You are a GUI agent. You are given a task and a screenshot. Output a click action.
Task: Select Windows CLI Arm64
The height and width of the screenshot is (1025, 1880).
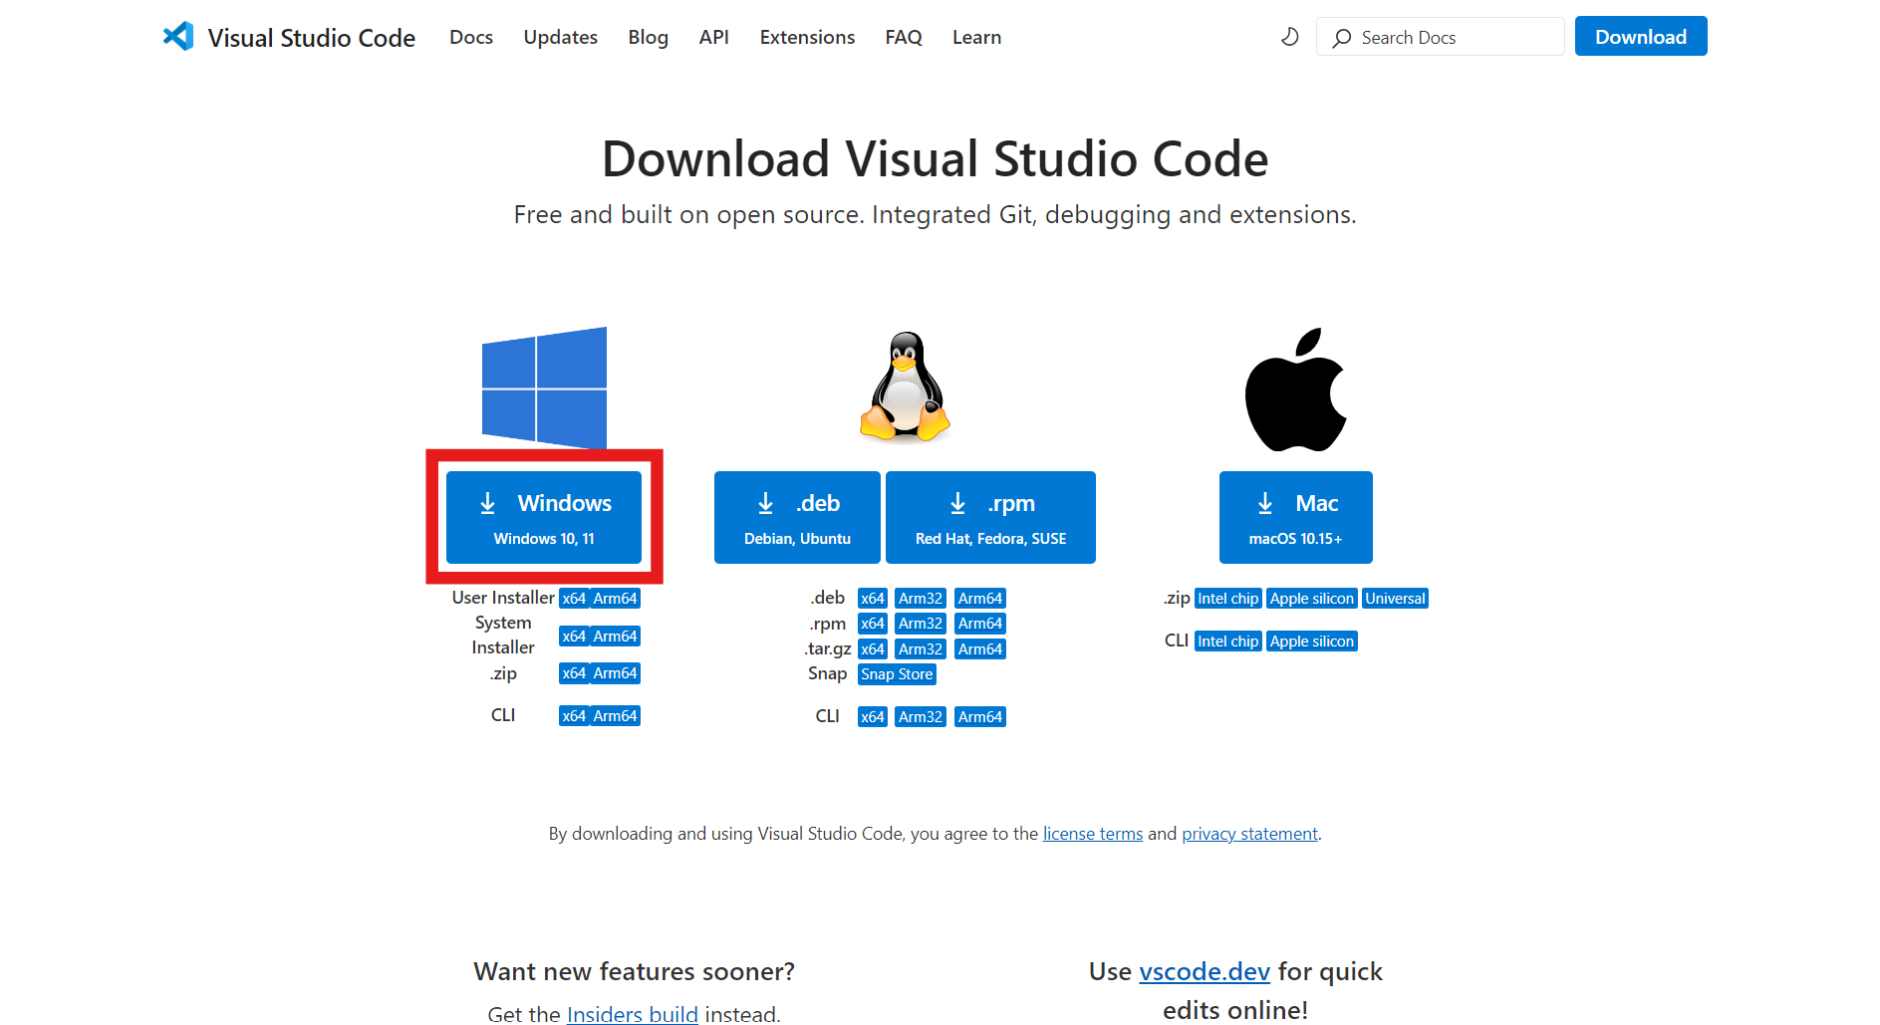[616, 716]
